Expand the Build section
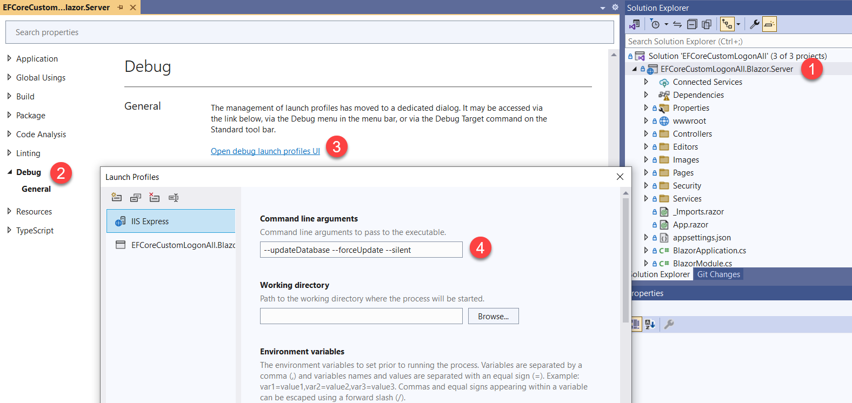The image size is (852, 403). pos(9,96)
